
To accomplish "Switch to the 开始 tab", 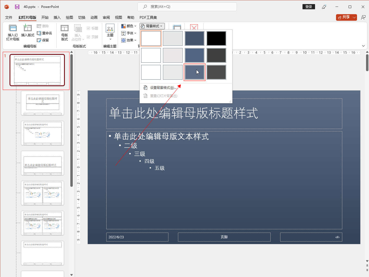I will [45, 17].
